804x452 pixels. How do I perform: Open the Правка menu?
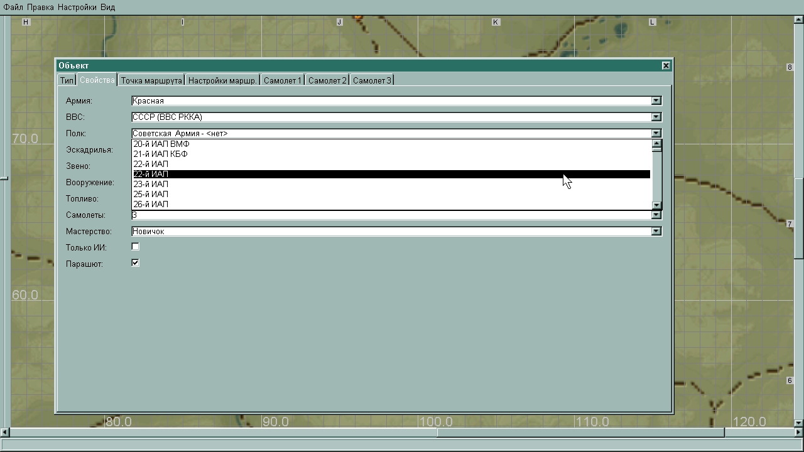(41, 7)
